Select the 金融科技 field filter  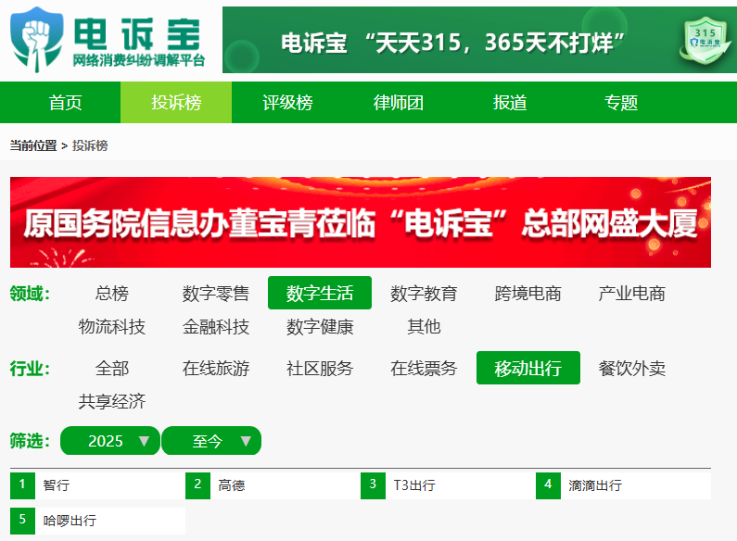tap(216, 326)
